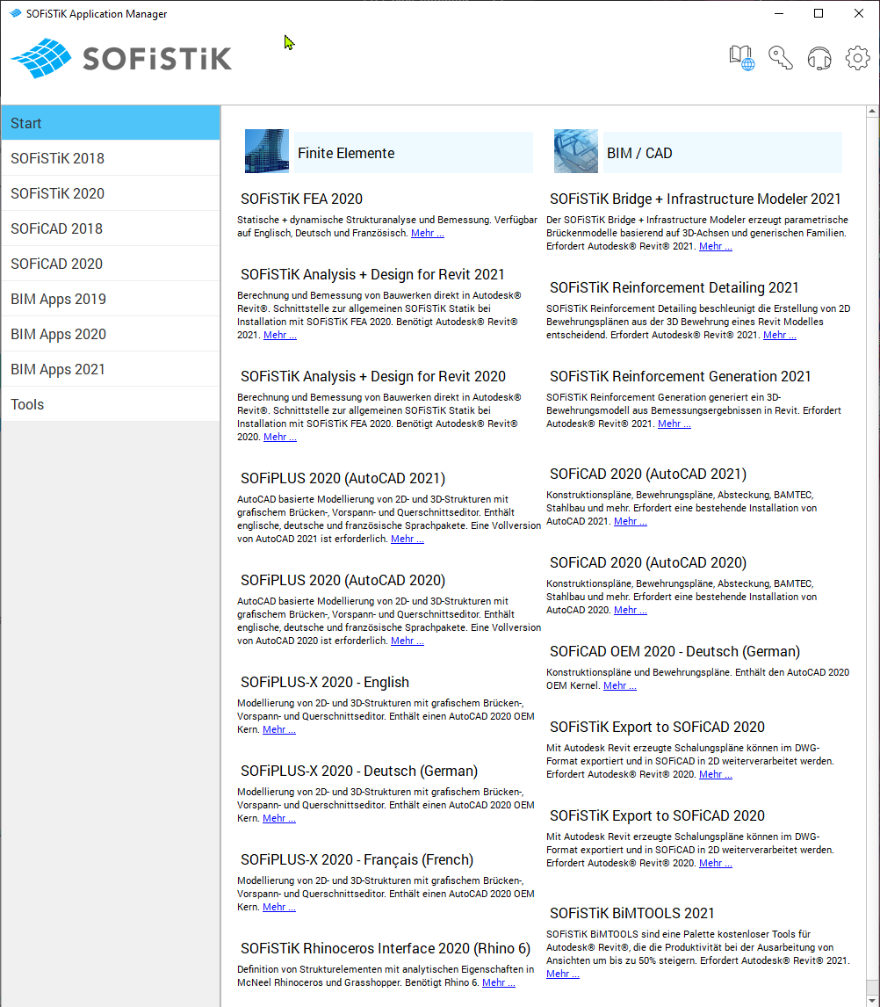Click the BIM / CAD category thumbnail
Screen dimensions: 880x1007
tap(576, 152)
